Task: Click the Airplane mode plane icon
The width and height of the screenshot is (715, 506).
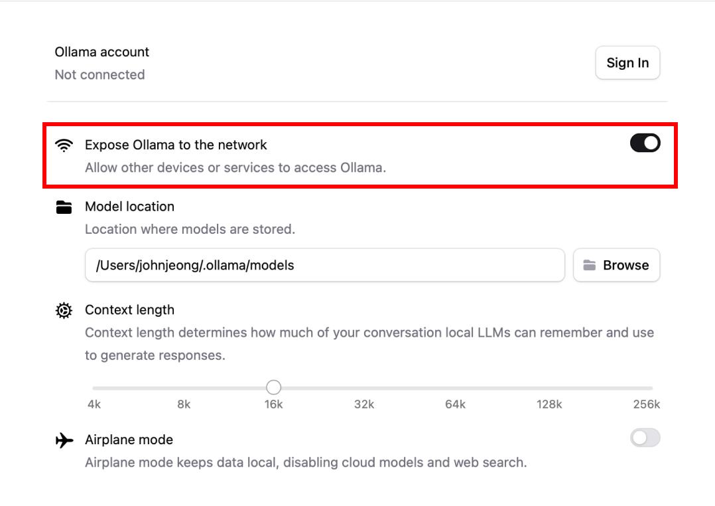Action: 64,440
